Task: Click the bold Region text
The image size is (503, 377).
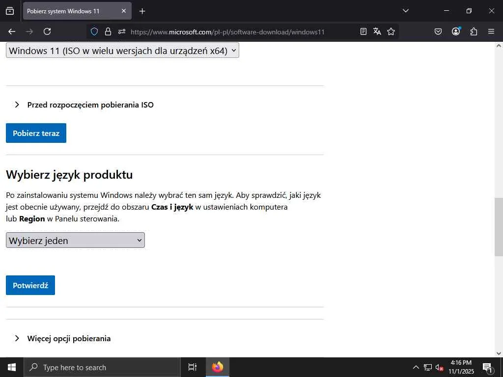Action: pyautogui.click(x=32, y=219)
